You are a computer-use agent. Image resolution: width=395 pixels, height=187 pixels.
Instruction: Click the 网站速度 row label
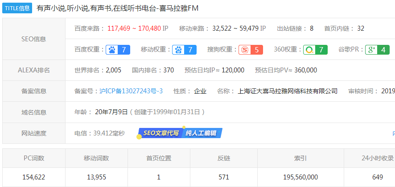(x=34, y=133)
